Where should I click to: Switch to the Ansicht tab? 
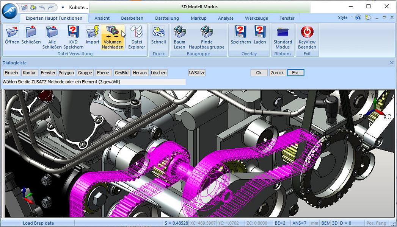(102, 18)
